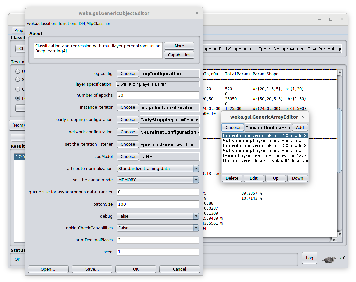Move selected layer Up
Image resolution: width=356 pixels, height=282 pixels.
(x=276, y=178)
